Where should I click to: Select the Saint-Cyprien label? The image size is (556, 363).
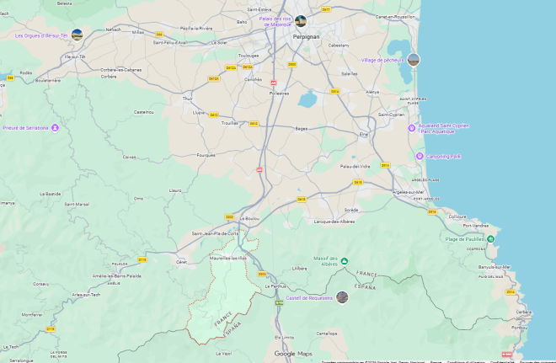click(x=391, y=115)
